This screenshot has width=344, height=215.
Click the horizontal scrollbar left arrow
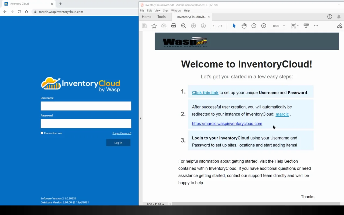170,204
